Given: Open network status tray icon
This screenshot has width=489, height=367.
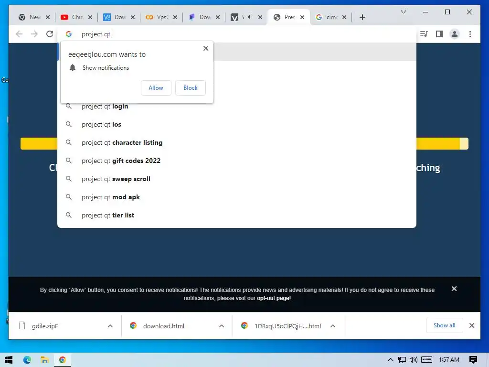Looking at the screenshot, I should [x=402, y=360].
